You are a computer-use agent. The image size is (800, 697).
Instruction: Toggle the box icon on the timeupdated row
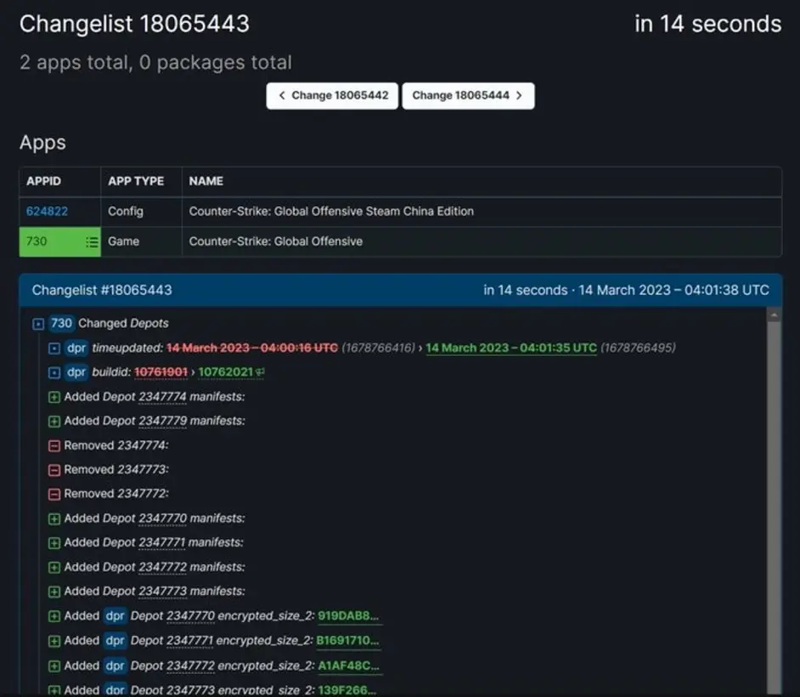(x=54, y=348)
